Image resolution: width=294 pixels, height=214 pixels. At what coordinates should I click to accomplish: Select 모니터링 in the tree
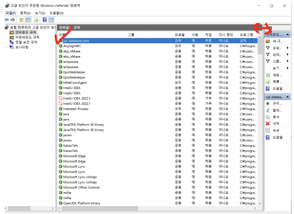point(22,47)
